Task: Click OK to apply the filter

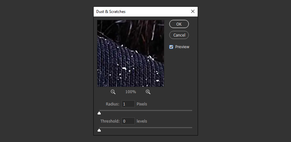Action: 179,24
